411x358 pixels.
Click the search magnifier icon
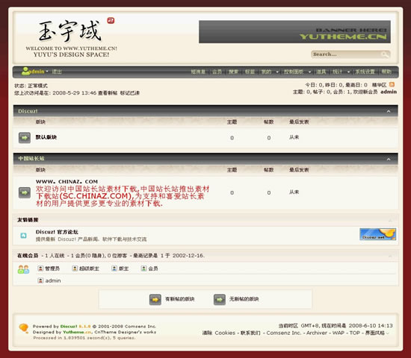click(x=385, y=54)
